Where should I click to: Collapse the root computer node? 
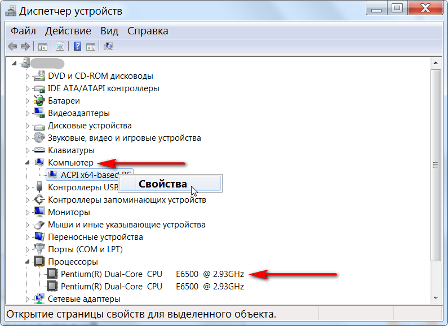point(14,64)
